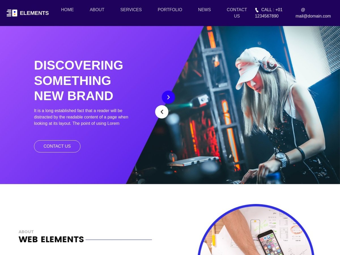This screenshot has width=340, height=255.
Task: Click the hero paragraph about Lorem
Action: tap(81, 117)
